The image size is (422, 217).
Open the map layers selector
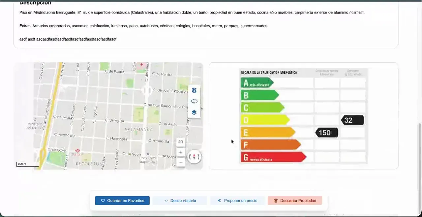tap(194, 112)
